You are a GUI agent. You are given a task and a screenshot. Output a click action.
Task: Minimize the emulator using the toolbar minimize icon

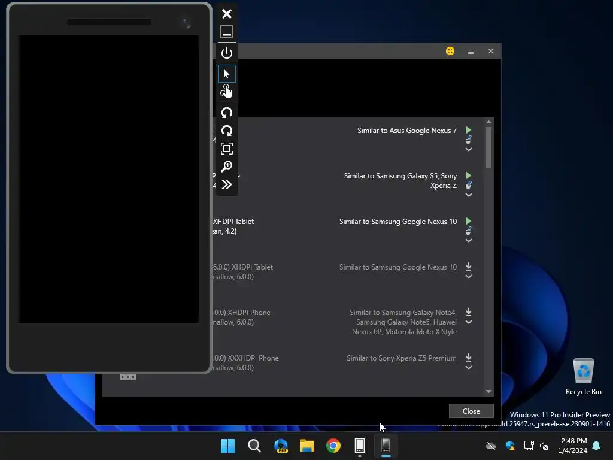click(227, 32)
